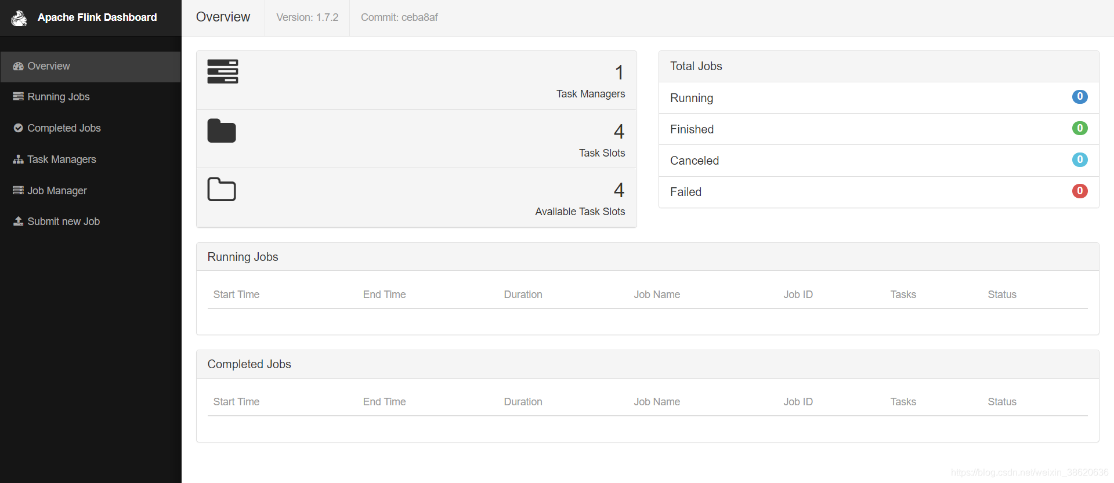Click the Task Managers count 1
Viewport: 1114px width, 483px height.
[619, 73]
